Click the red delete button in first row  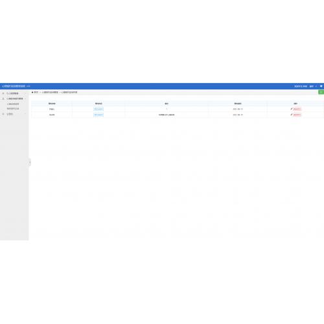[x=297, y=109]
